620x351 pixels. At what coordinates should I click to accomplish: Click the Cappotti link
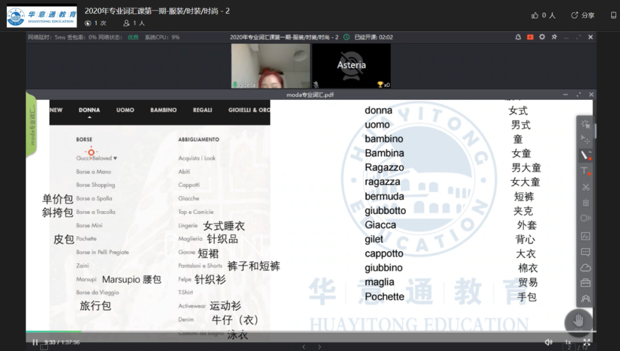[189, 185]
